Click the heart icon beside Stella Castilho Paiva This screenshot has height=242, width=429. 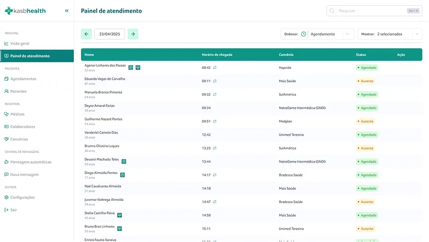(120, 215)
